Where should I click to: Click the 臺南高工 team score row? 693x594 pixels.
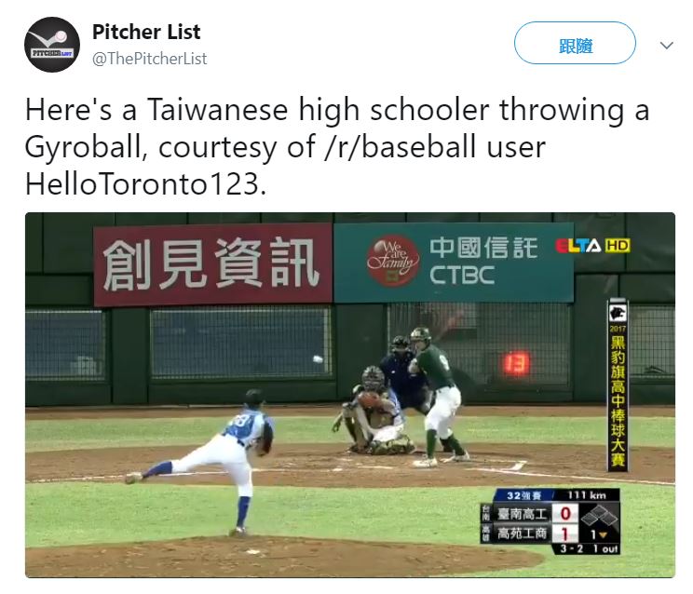coord(529,514)
